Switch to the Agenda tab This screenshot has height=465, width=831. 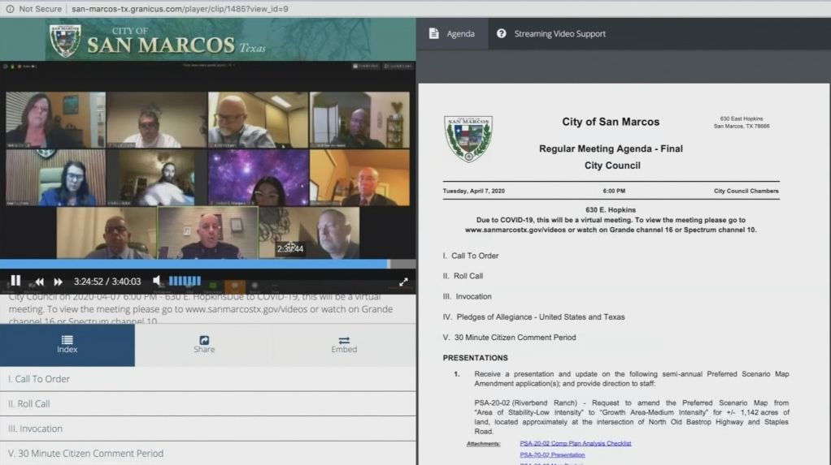point(453,34)
